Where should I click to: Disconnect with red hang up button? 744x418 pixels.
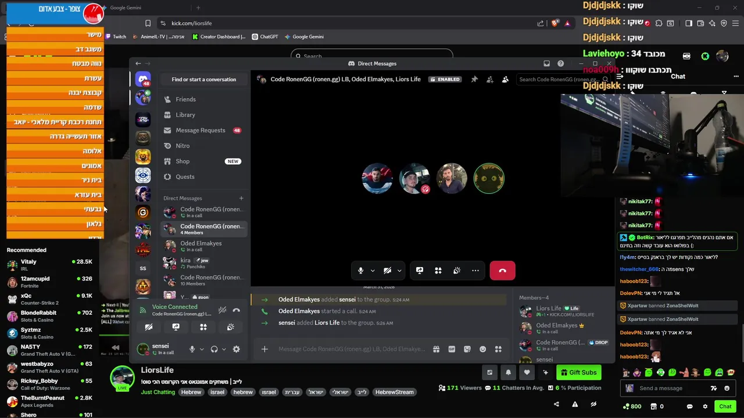pyautogui.click(x=502, y=271)
